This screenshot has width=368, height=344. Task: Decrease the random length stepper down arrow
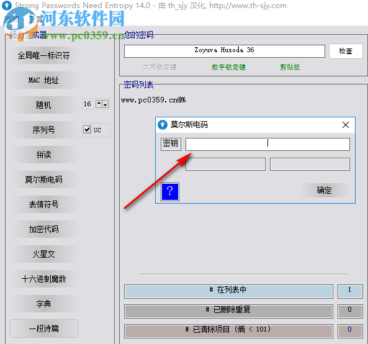105,104
